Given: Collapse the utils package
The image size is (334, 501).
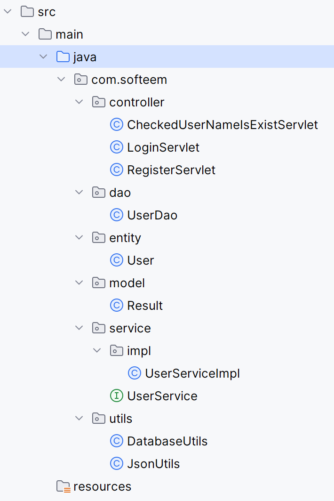Looking at the screenshot, I should point(79,418).
